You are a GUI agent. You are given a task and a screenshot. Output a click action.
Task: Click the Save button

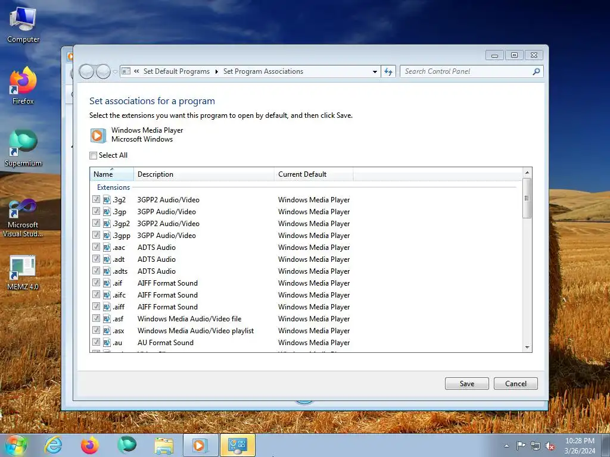467,384
